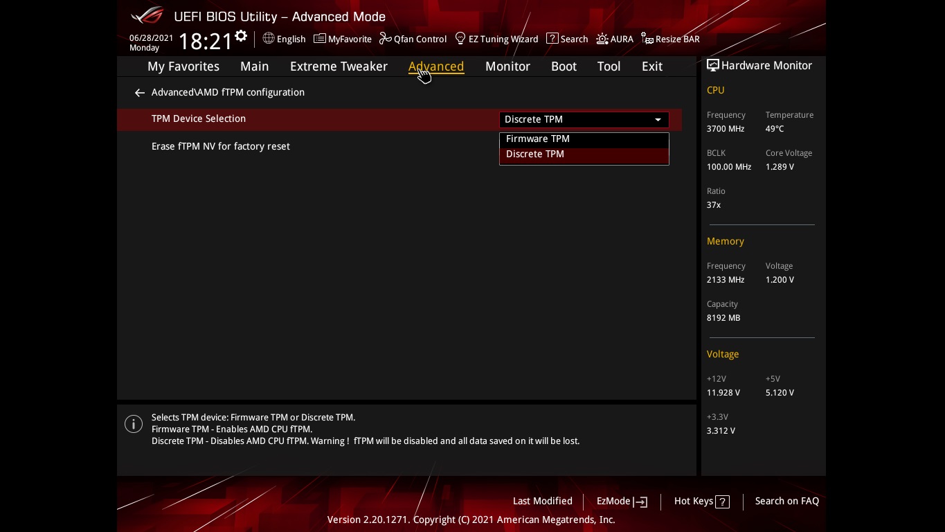Click the 3.312 V reading
Image resolution: width=945 pixels, height=532 pixels.
721,431
